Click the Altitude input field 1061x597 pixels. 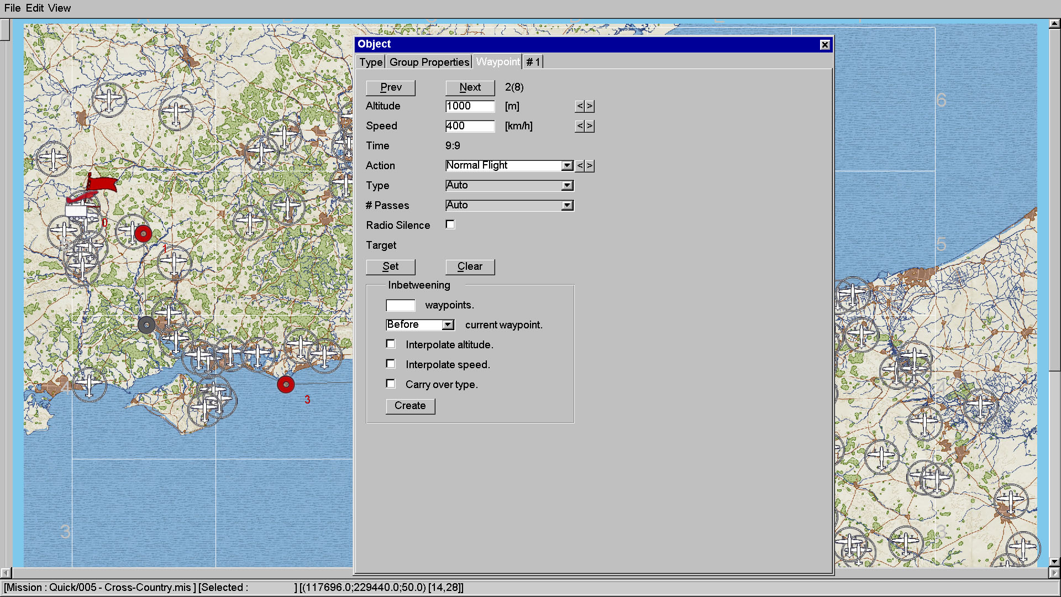click(x=470, y=106)
